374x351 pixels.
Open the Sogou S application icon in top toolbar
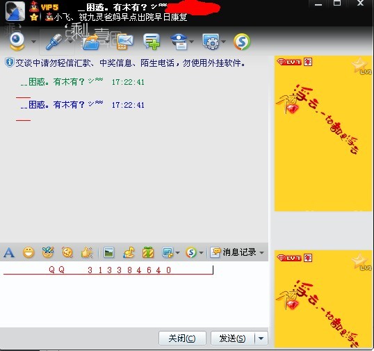[242, 42]
